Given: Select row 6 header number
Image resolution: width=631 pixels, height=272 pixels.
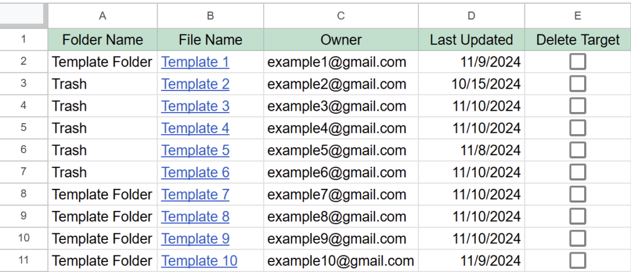Looking at the screenshot, I should [24, 150].
